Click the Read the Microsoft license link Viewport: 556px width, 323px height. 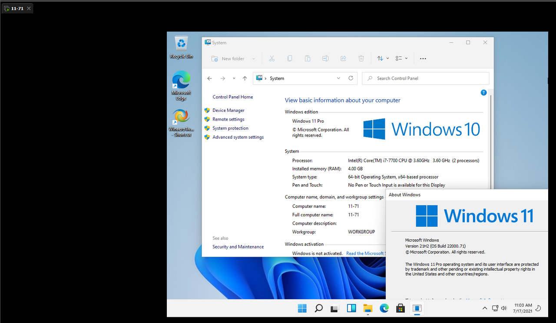[366, 254]
